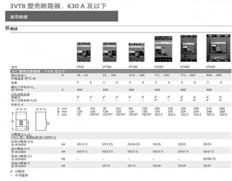Viewport: 232px width, 181px height.
Task: Click the unit 'V' in voltage row
Action: pyautogui.click(x=62, y=90)
